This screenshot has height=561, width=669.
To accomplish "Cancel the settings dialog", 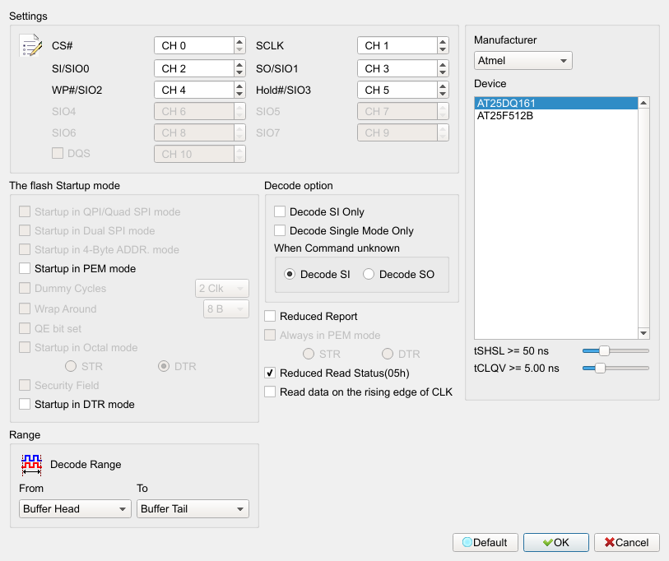I will click(627, 542).
